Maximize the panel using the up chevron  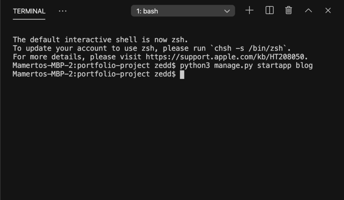(x=308, y=10)
